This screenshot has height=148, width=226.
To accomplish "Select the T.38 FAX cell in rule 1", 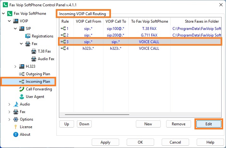I will coord(149,29).
